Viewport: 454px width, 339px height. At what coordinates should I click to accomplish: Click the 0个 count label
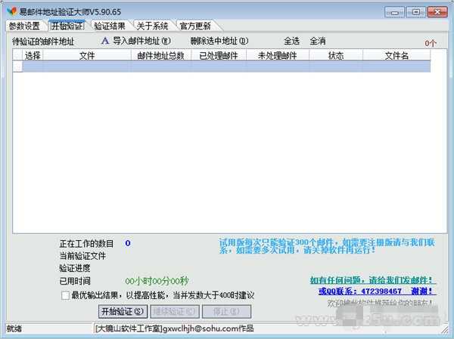point(431,43)
